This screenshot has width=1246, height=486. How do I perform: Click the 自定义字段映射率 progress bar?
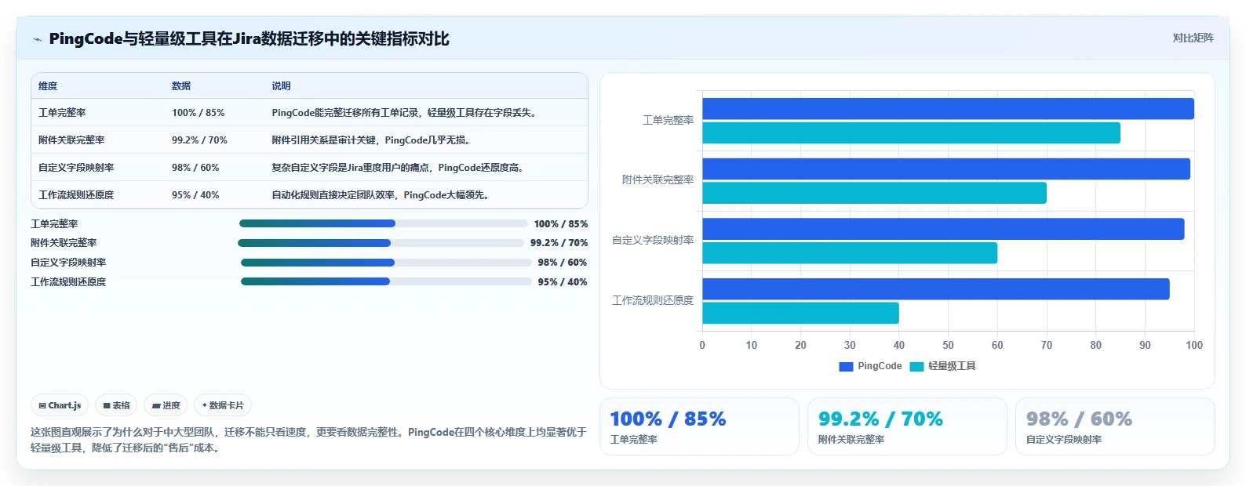(386, 263)
